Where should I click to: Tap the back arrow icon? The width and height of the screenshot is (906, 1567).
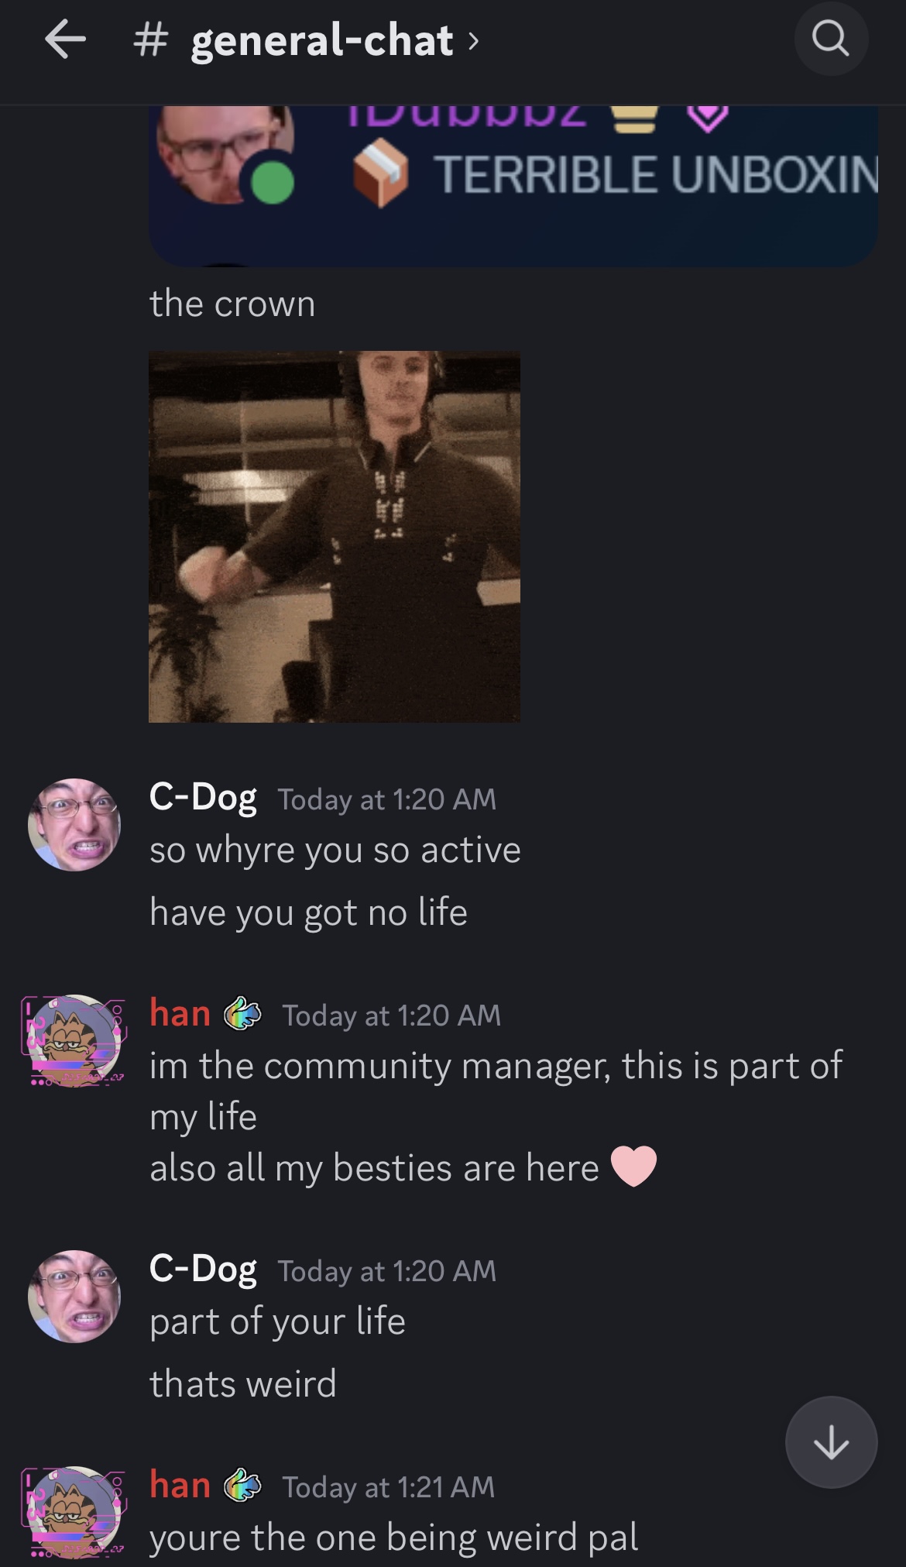[x=65, y=40]
